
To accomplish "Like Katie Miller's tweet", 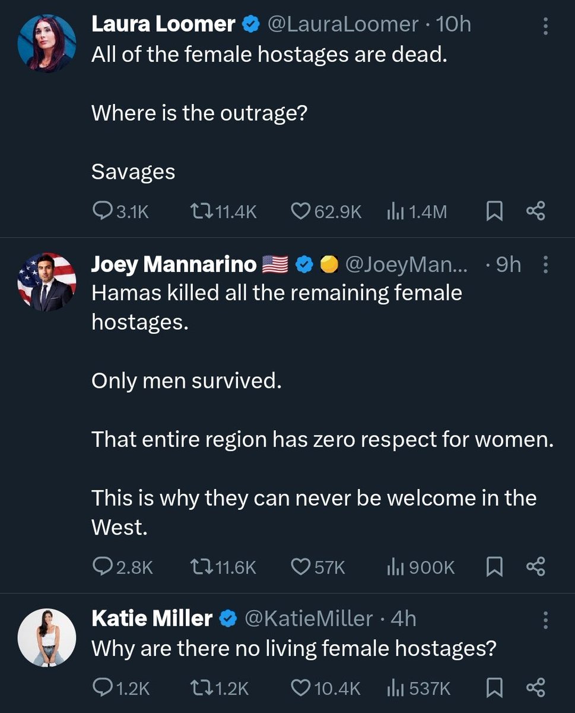I will (x=326, y=687).
